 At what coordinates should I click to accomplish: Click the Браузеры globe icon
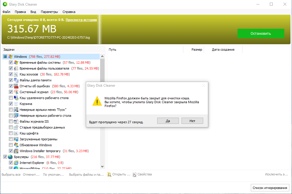10,157
